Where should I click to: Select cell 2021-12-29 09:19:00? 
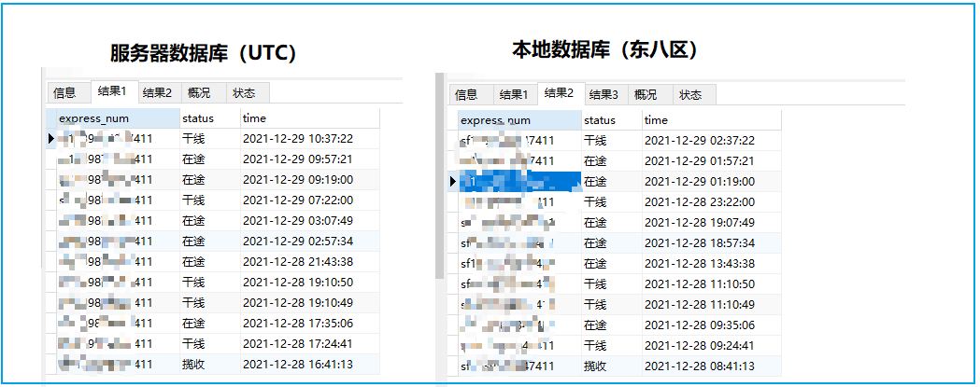(x=310, y=180)
